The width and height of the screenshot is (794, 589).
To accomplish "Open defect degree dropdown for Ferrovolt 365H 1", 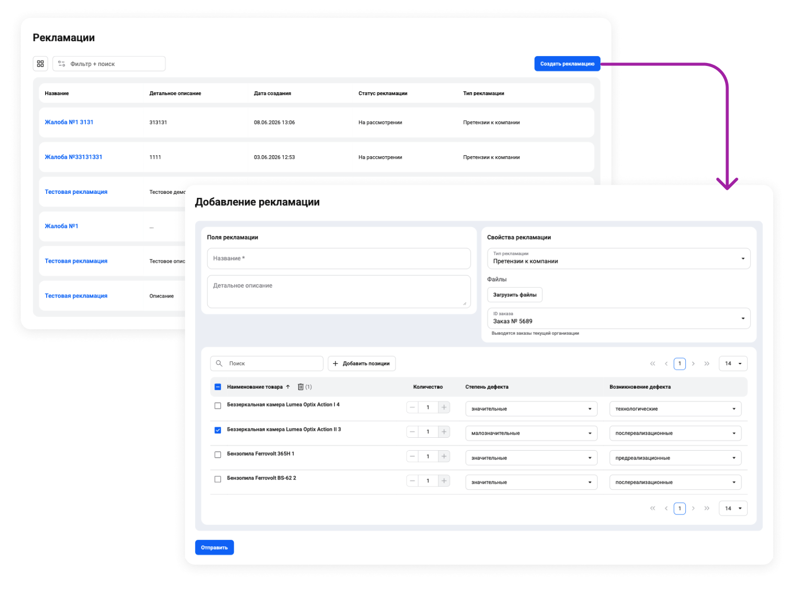I will pyautogui.click(x=531, y=458).
